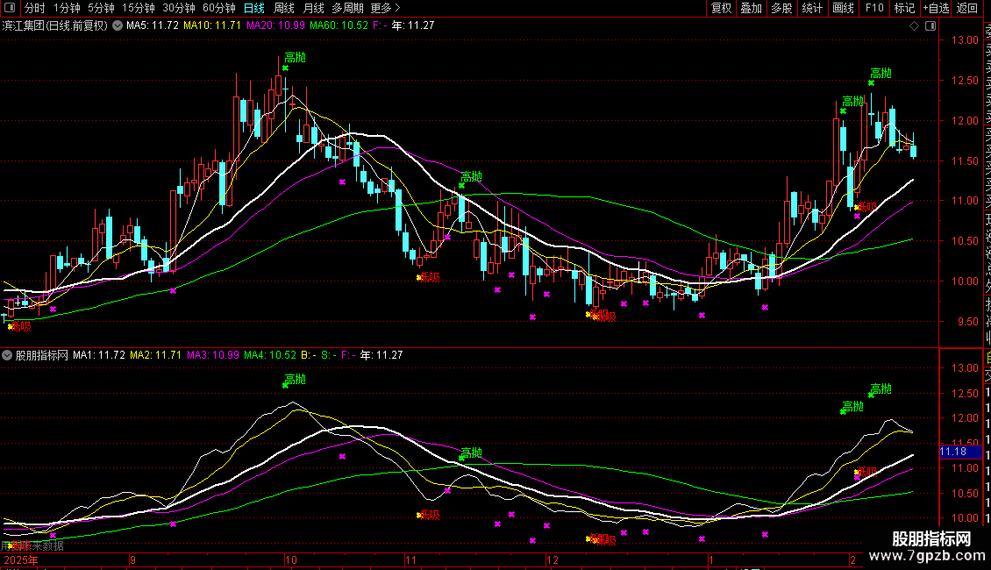Click the 标记 mark button
The width and height of the screenshot is (991, 570).
coord(904,8)
